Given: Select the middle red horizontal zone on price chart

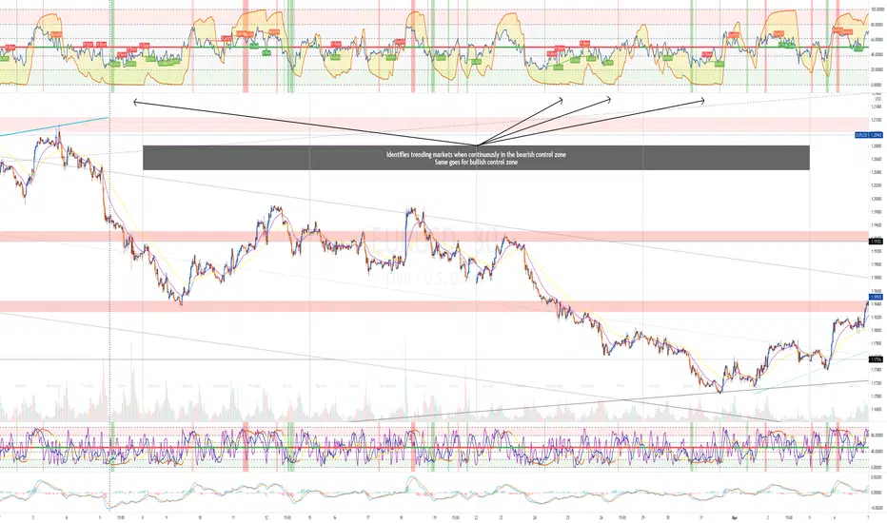Looking at the screenshot, I should click(434, 237).
